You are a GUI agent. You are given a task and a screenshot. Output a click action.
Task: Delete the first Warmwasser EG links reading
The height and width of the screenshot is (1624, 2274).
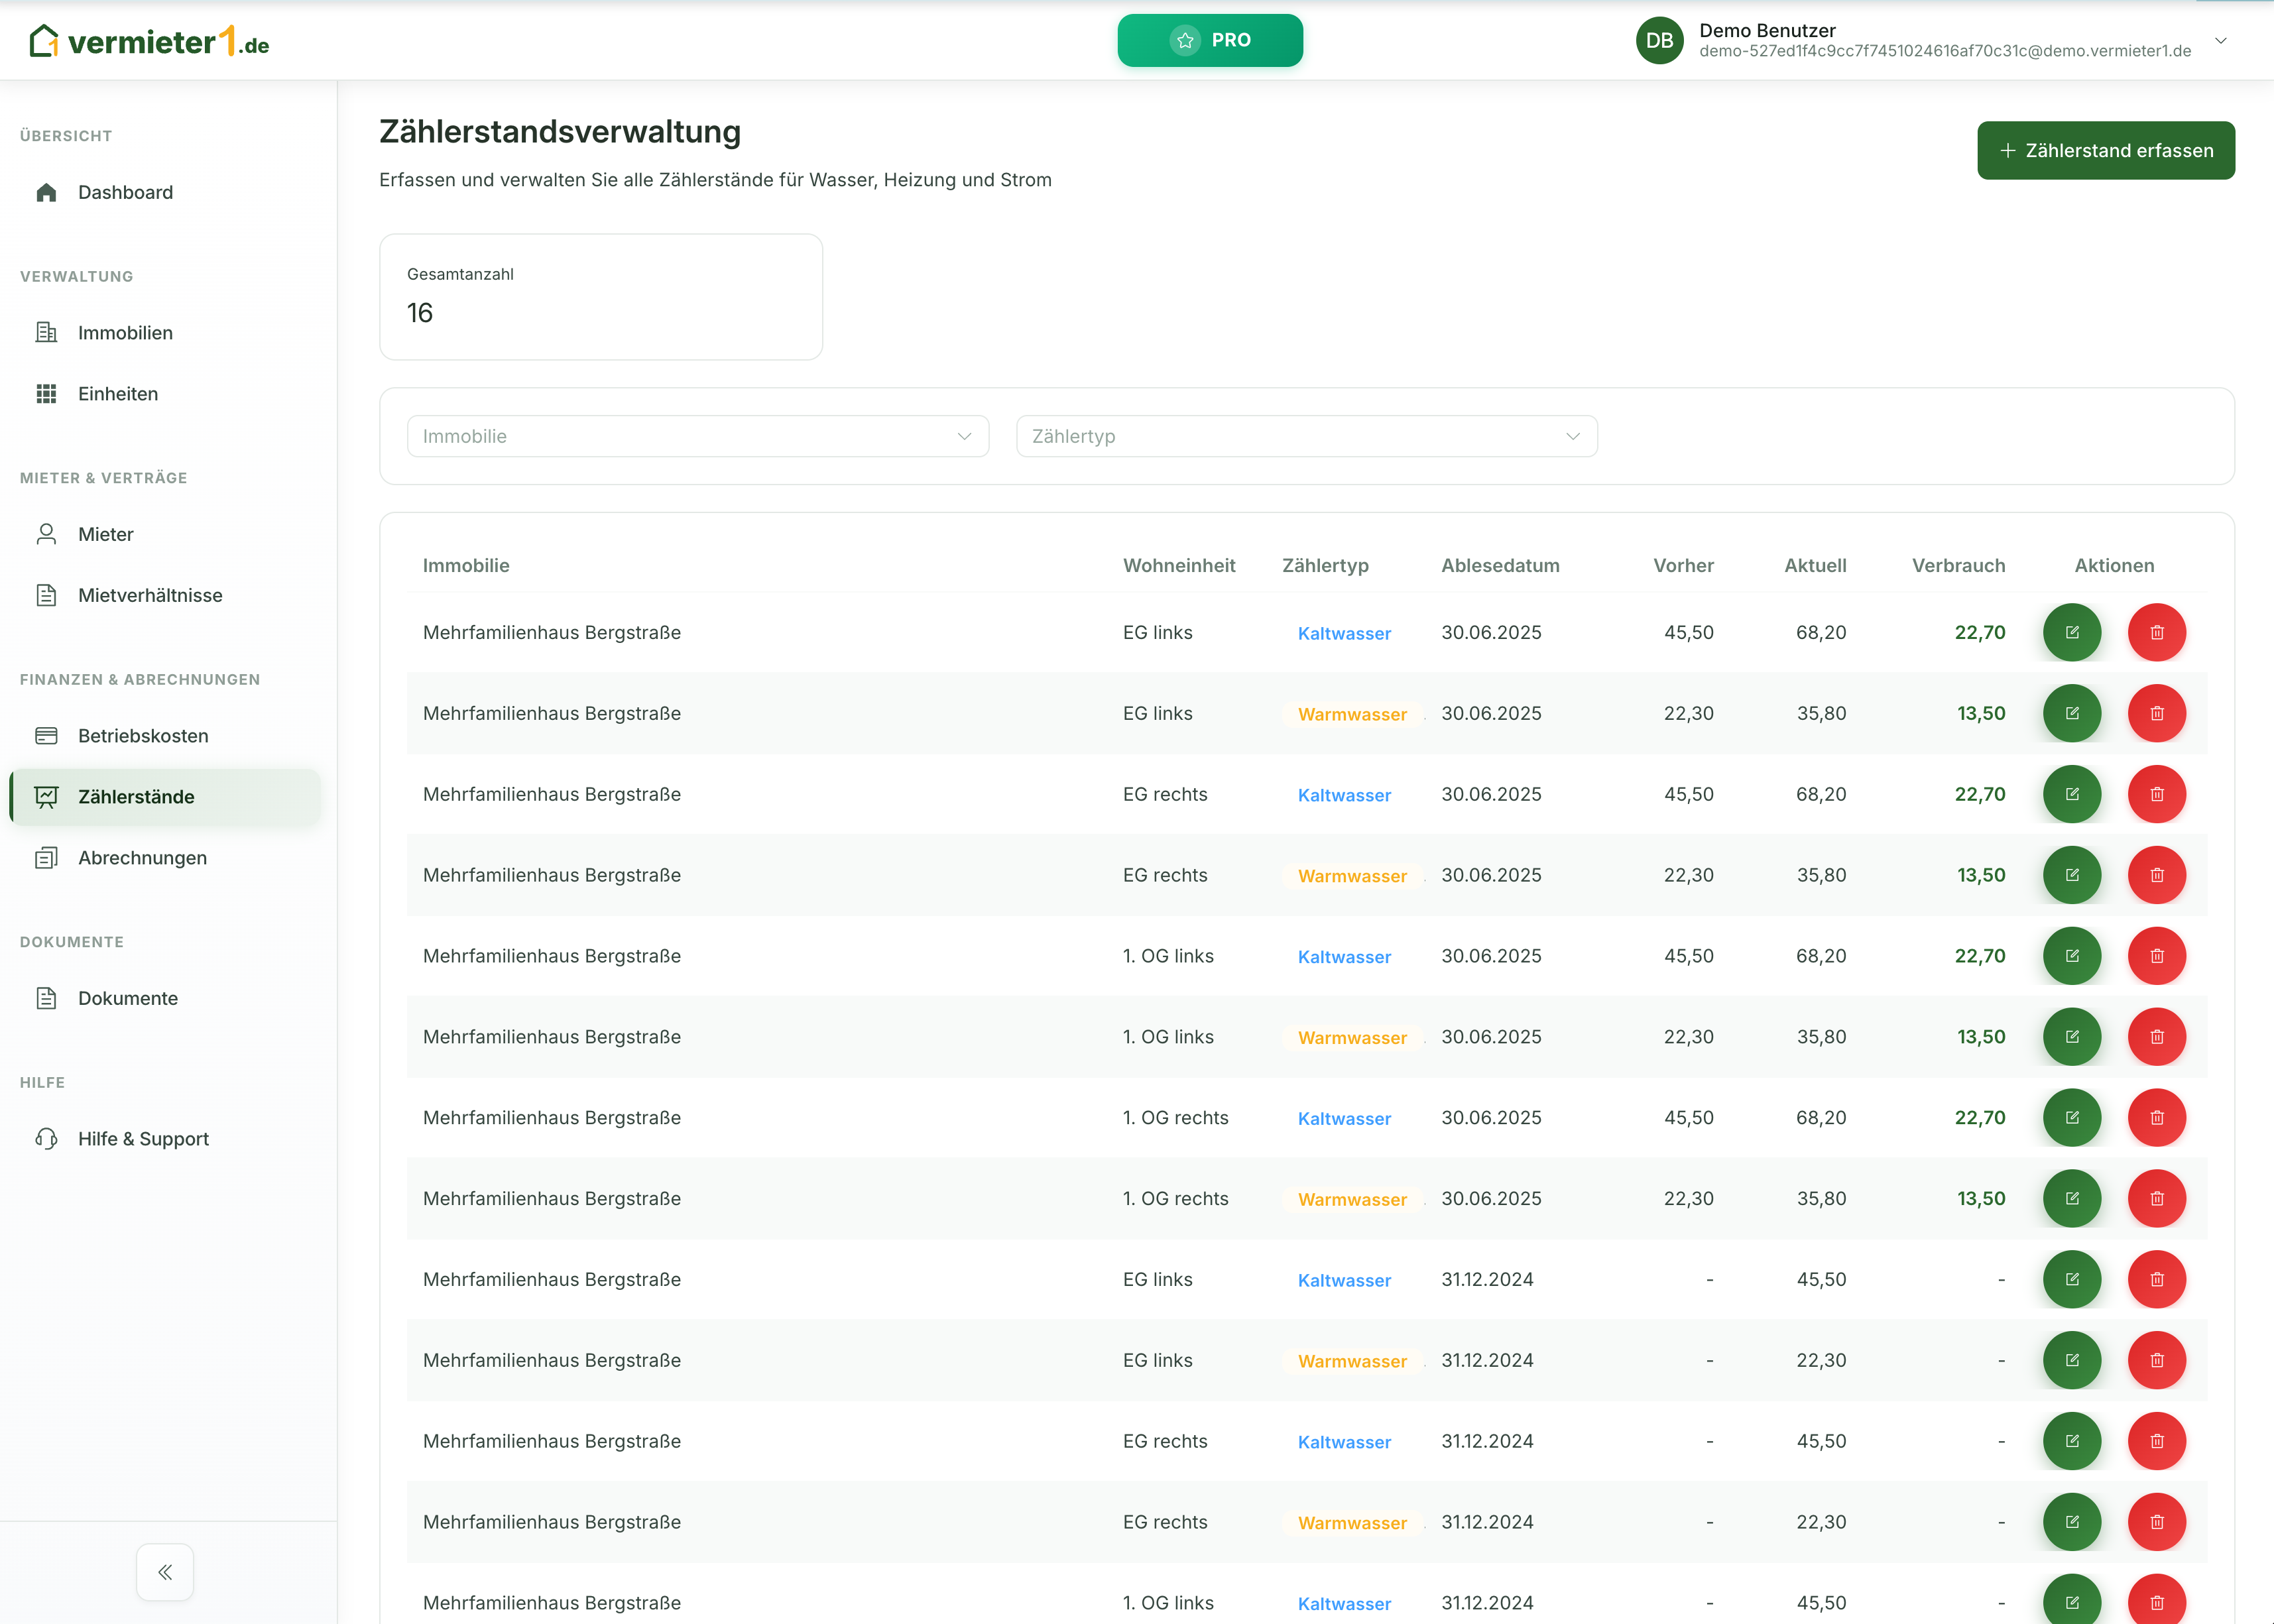coord(2156,713)
